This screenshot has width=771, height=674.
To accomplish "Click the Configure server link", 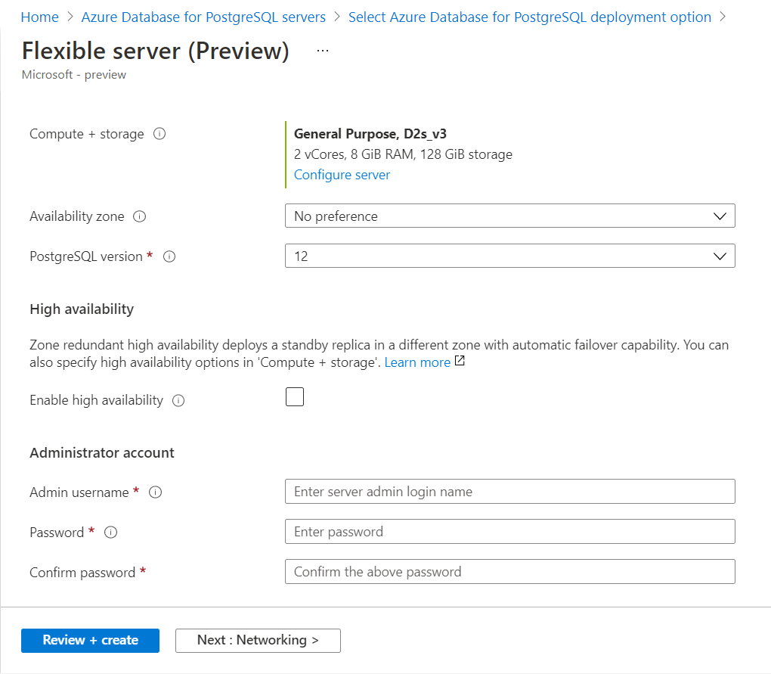I will [342, 175].
